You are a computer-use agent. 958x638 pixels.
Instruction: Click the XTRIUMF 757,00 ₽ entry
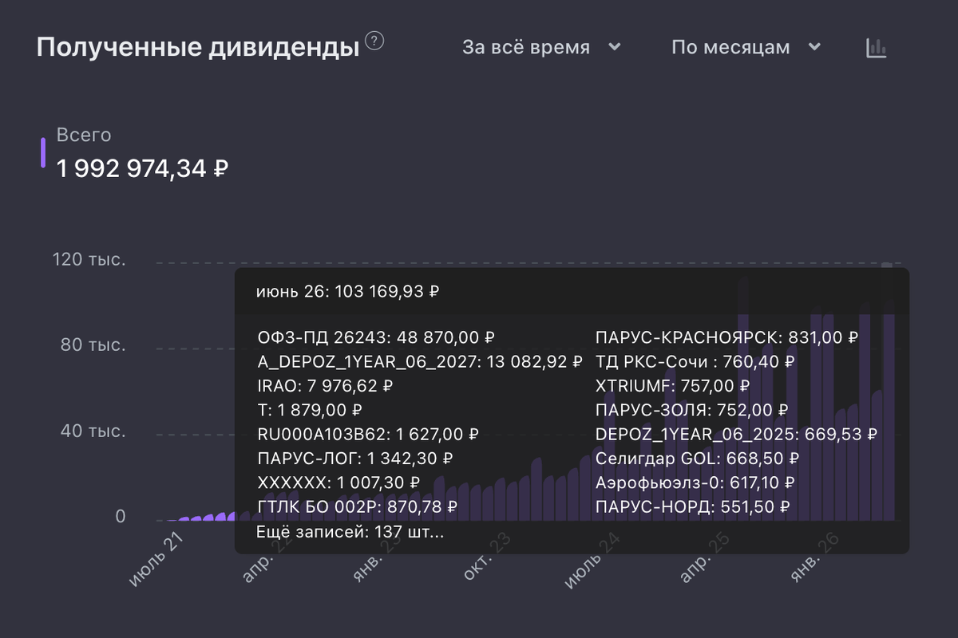[x=673, y=386]
